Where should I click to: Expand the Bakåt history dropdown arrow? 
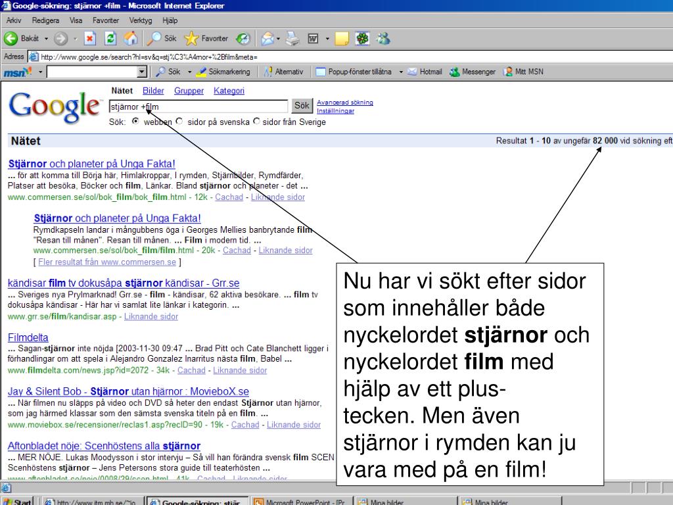(x=47, y=39)
